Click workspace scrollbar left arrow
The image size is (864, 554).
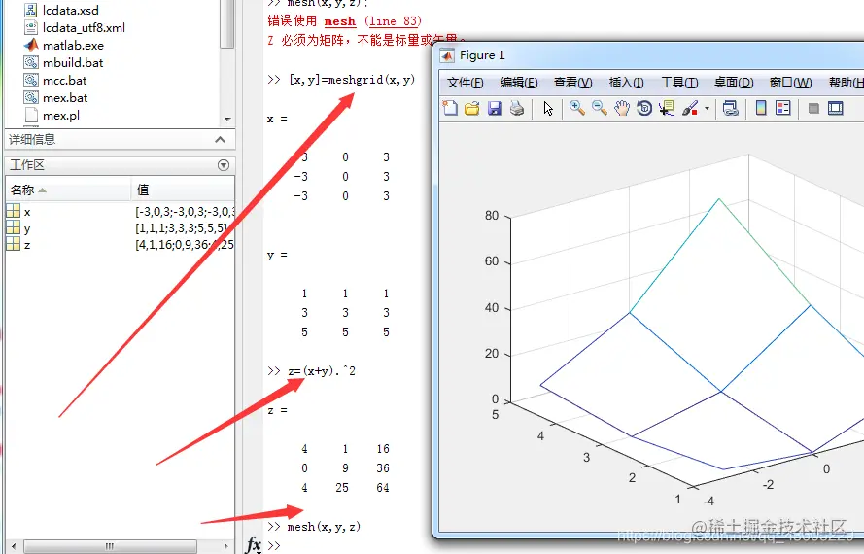(x=15, y=546)
